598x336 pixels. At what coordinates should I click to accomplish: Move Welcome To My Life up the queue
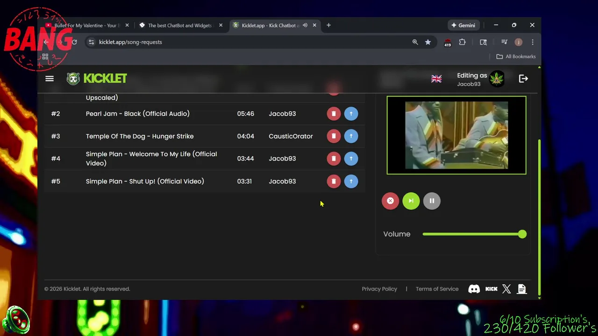[351, 158]
